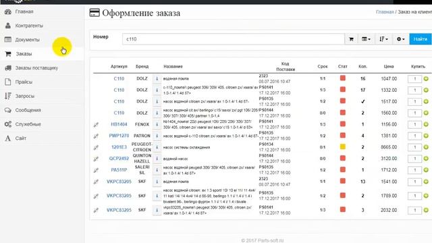The image size is (432, 243).
Task: Show info for VKPC83205 row priced 1789.00
Action: [x=157, y=196]
